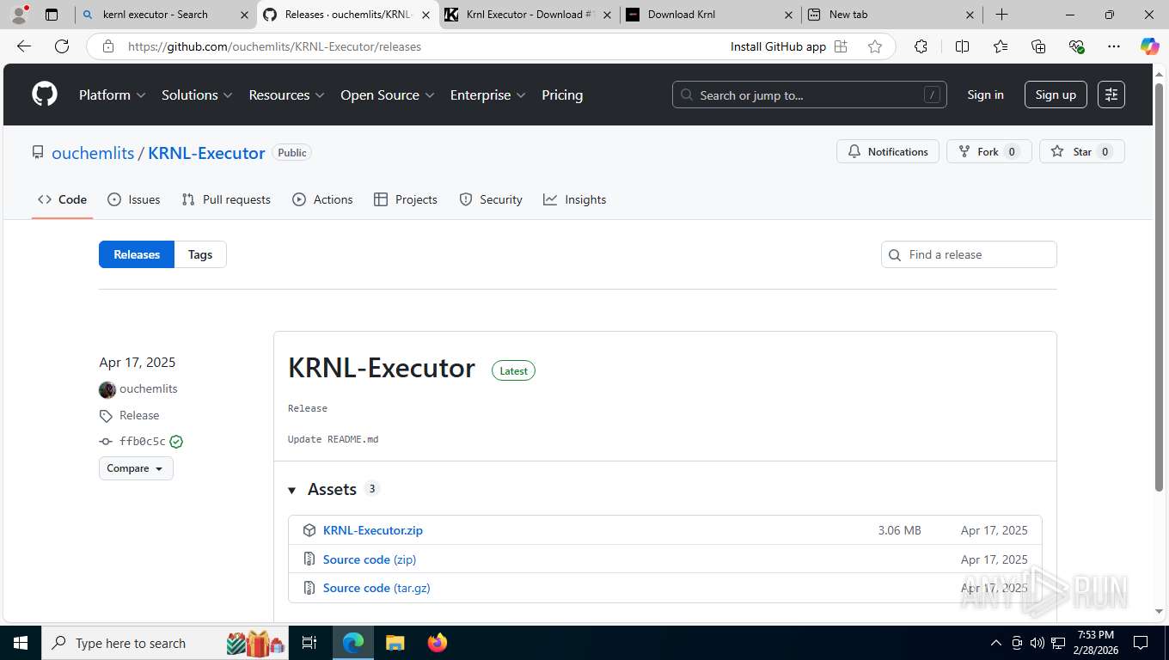Open GitHub appearance settings icon button
The image size is (1169, 660).
[1111, 95]
